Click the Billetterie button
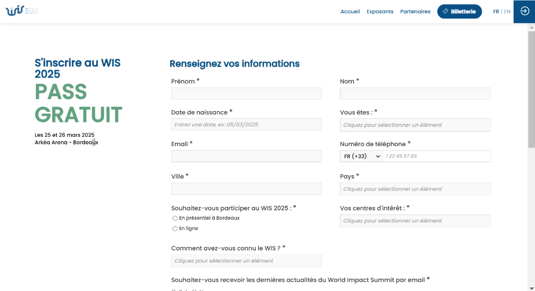Image resolution: width=535 pixels, height=291 pixels. point(459,12)
